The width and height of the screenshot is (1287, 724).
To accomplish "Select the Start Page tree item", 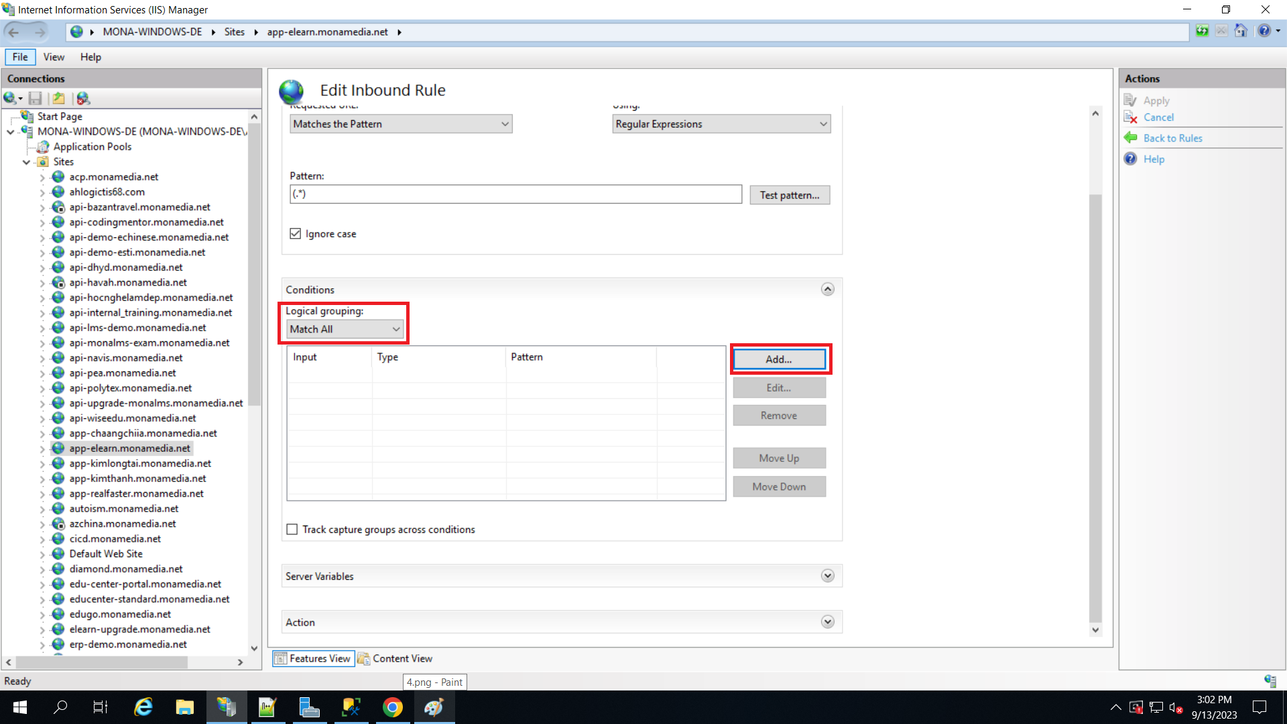I will tap(60, 117).
